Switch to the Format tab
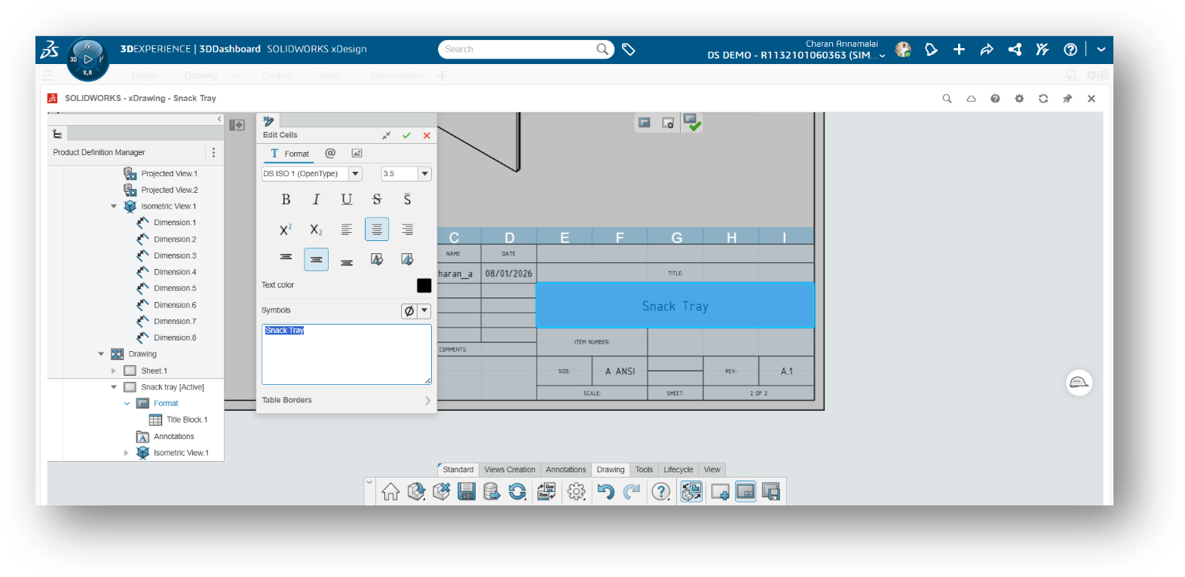 tap(289, 154)
